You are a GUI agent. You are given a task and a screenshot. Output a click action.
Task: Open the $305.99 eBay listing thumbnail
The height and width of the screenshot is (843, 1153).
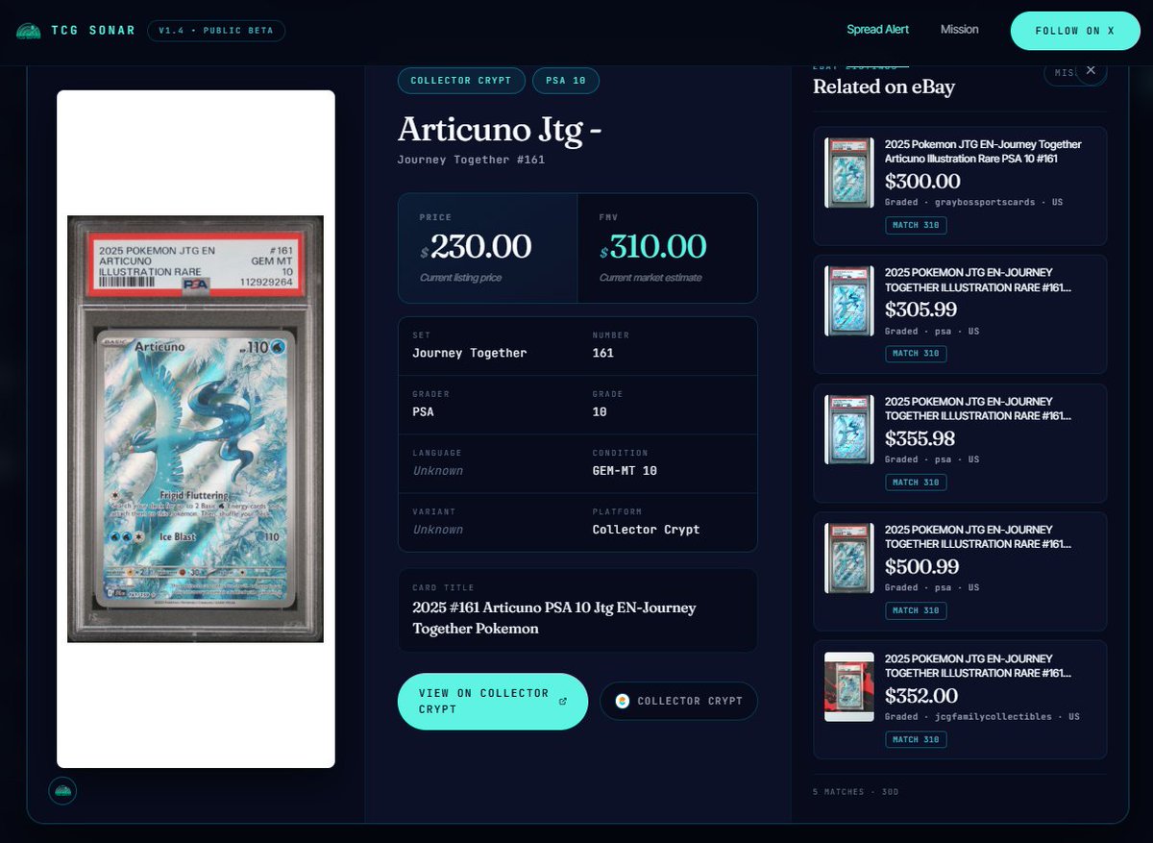(x=849, y=301)
